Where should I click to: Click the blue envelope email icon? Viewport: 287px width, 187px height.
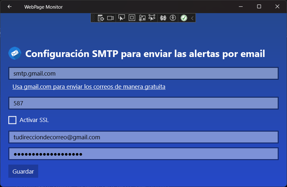click(15, 53)
